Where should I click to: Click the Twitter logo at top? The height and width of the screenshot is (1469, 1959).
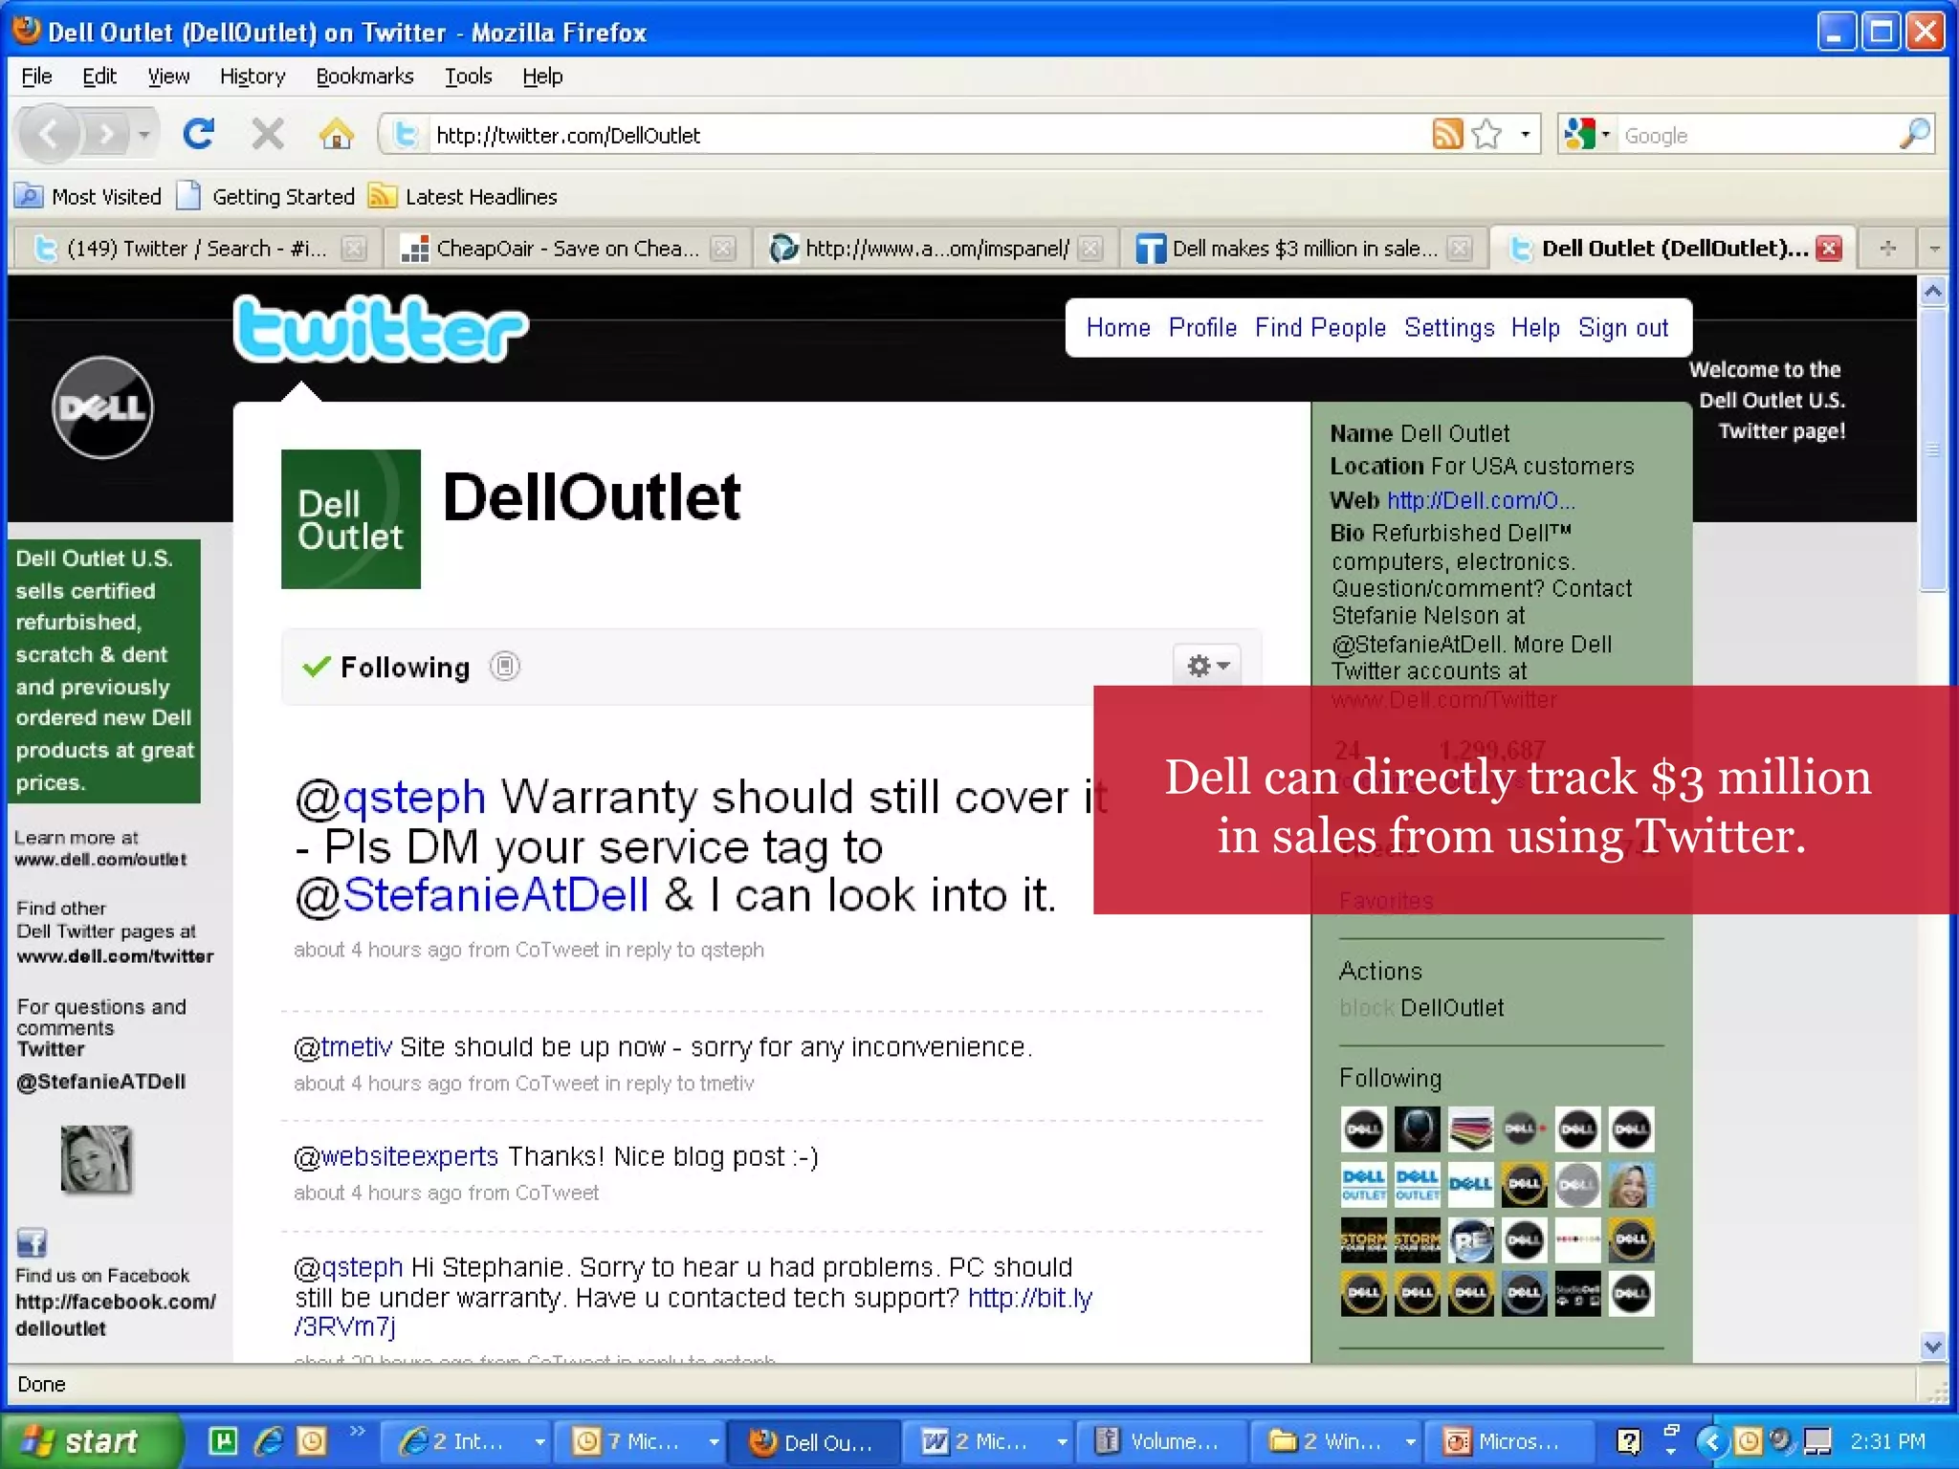pos(380,329)
